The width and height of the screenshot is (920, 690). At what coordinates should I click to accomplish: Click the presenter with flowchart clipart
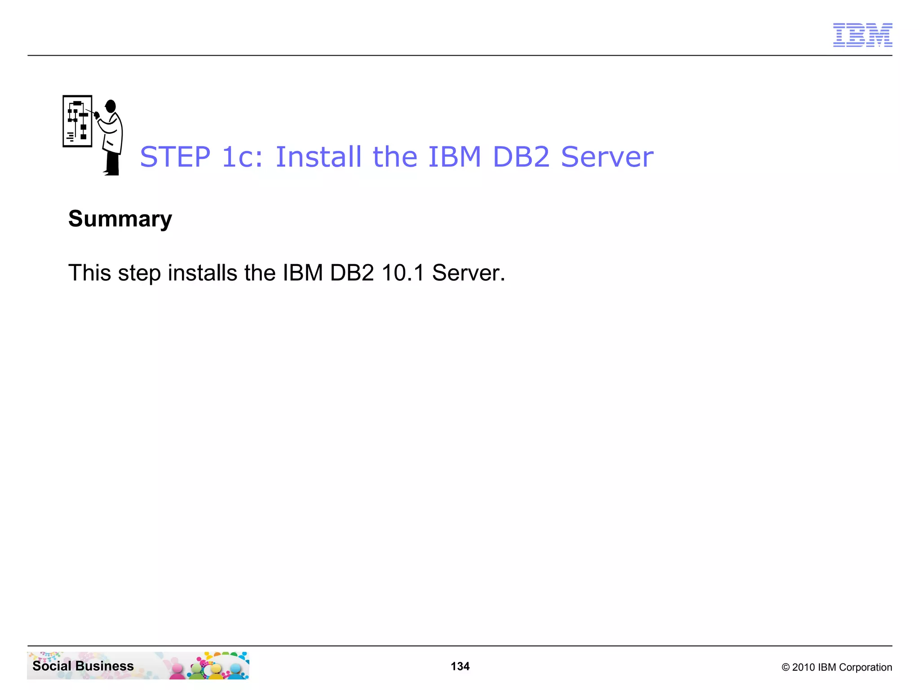pyautogui.click(x=93, y=135)
